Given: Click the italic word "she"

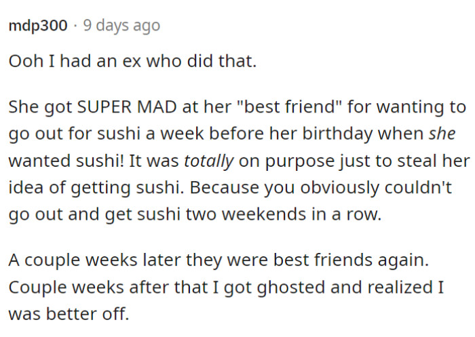Looking at the screenshot, I should [x=442, y=135].
